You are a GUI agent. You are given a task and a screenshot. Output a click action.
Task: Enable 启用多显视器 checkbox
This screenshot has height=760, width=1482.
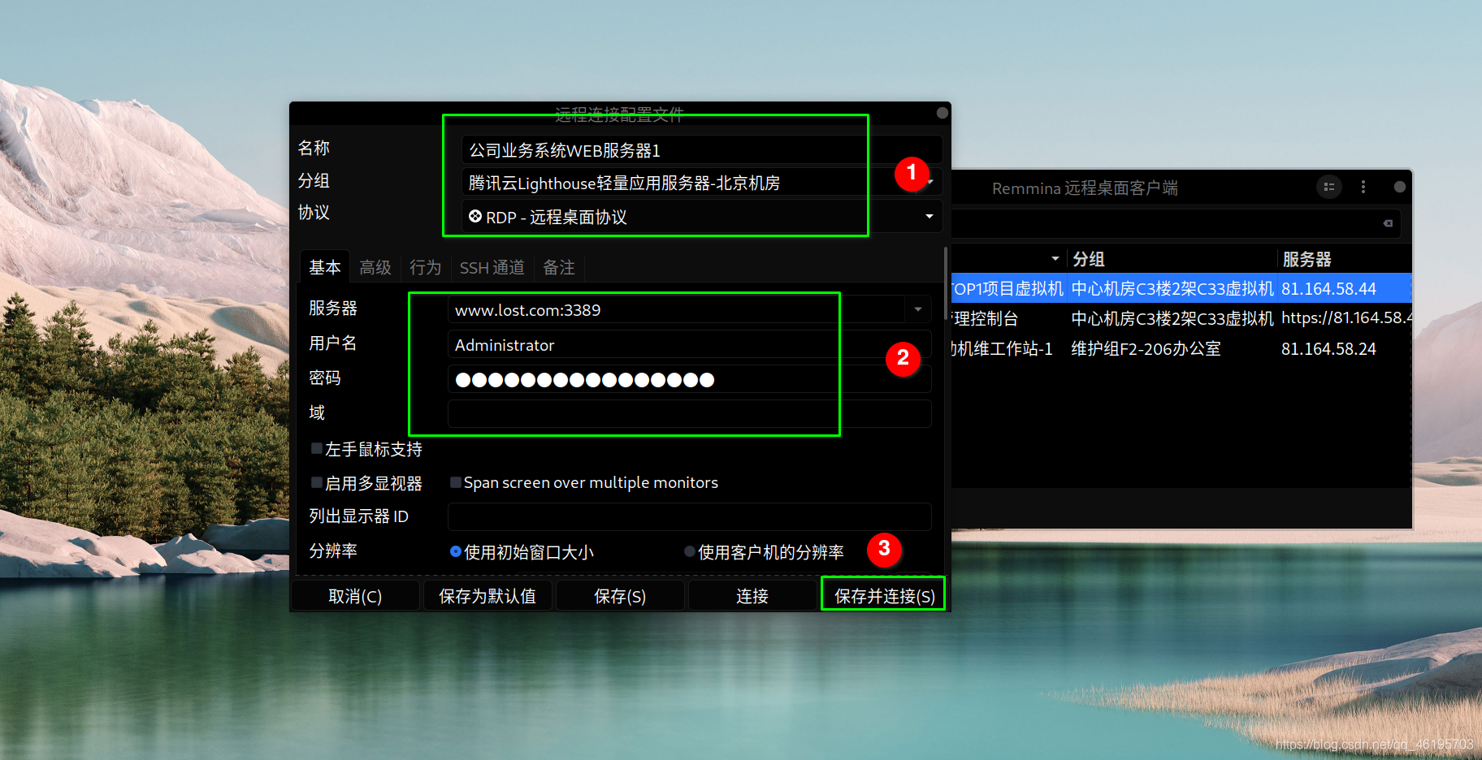click(x=317, y=482)
